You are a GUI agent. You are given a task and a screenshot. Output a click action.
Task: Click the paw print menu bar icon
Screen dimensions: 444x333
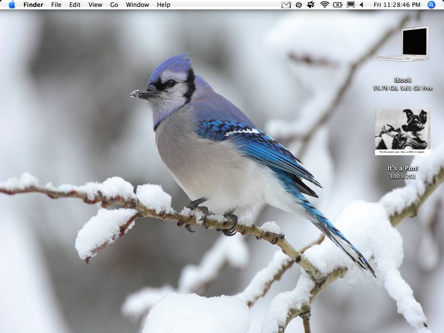310,5
